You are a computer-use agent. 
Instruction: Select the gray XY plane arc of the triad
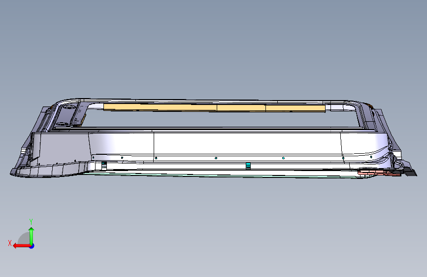[x=24, y=238]
